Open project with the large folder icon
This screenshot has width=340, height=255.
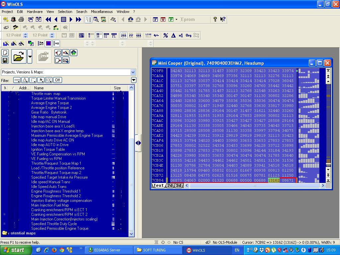click(19, 56)
